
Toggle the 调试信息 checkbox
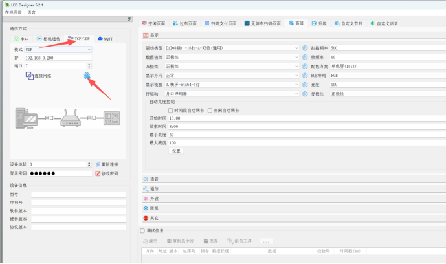coord(142,231)
